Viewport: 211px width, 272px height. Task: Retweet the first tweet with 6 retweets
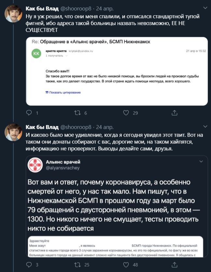77,113
